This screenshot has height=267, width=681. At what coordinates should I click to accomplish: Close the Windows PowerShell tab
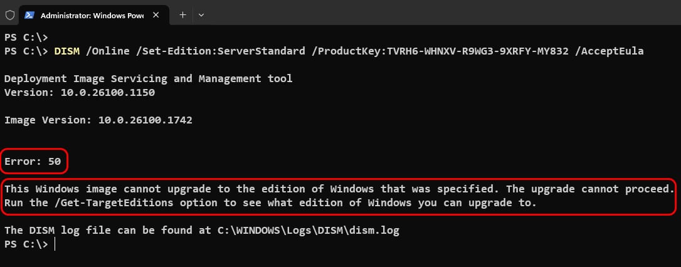156,15
